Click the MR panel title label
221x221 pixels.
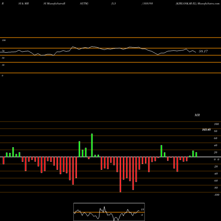pyautogui.click(x=197, y=115)
